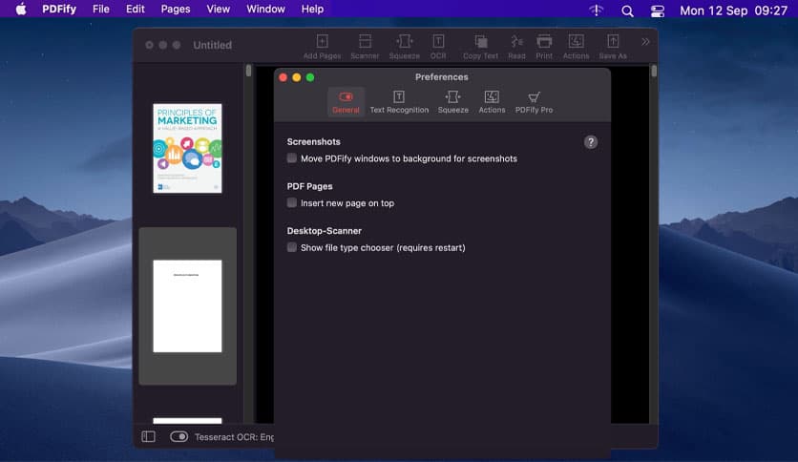798x462 pixels.
Task: Enable Show file type chooser checkbox
Action: click(x=292, y=247)
